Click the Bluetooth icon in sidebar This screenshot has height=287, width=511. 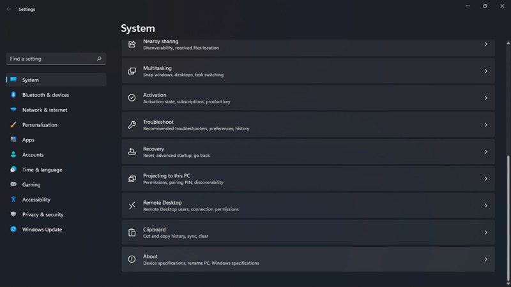[13, 94]
